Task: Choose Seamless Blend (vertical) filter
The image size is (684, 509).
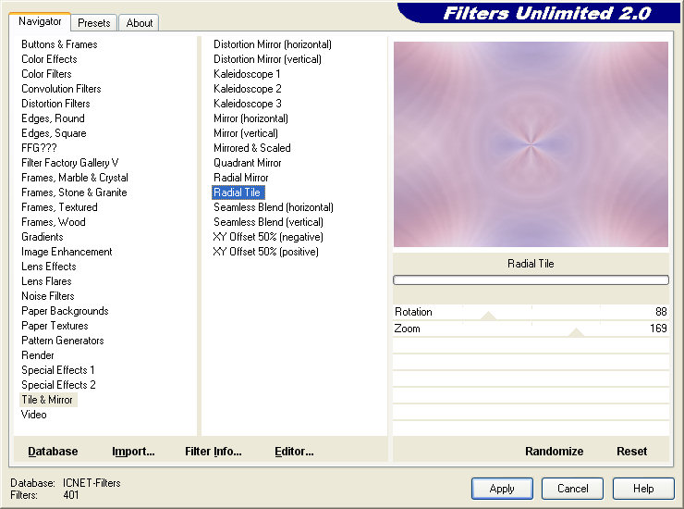Action: tap(268, 222)
